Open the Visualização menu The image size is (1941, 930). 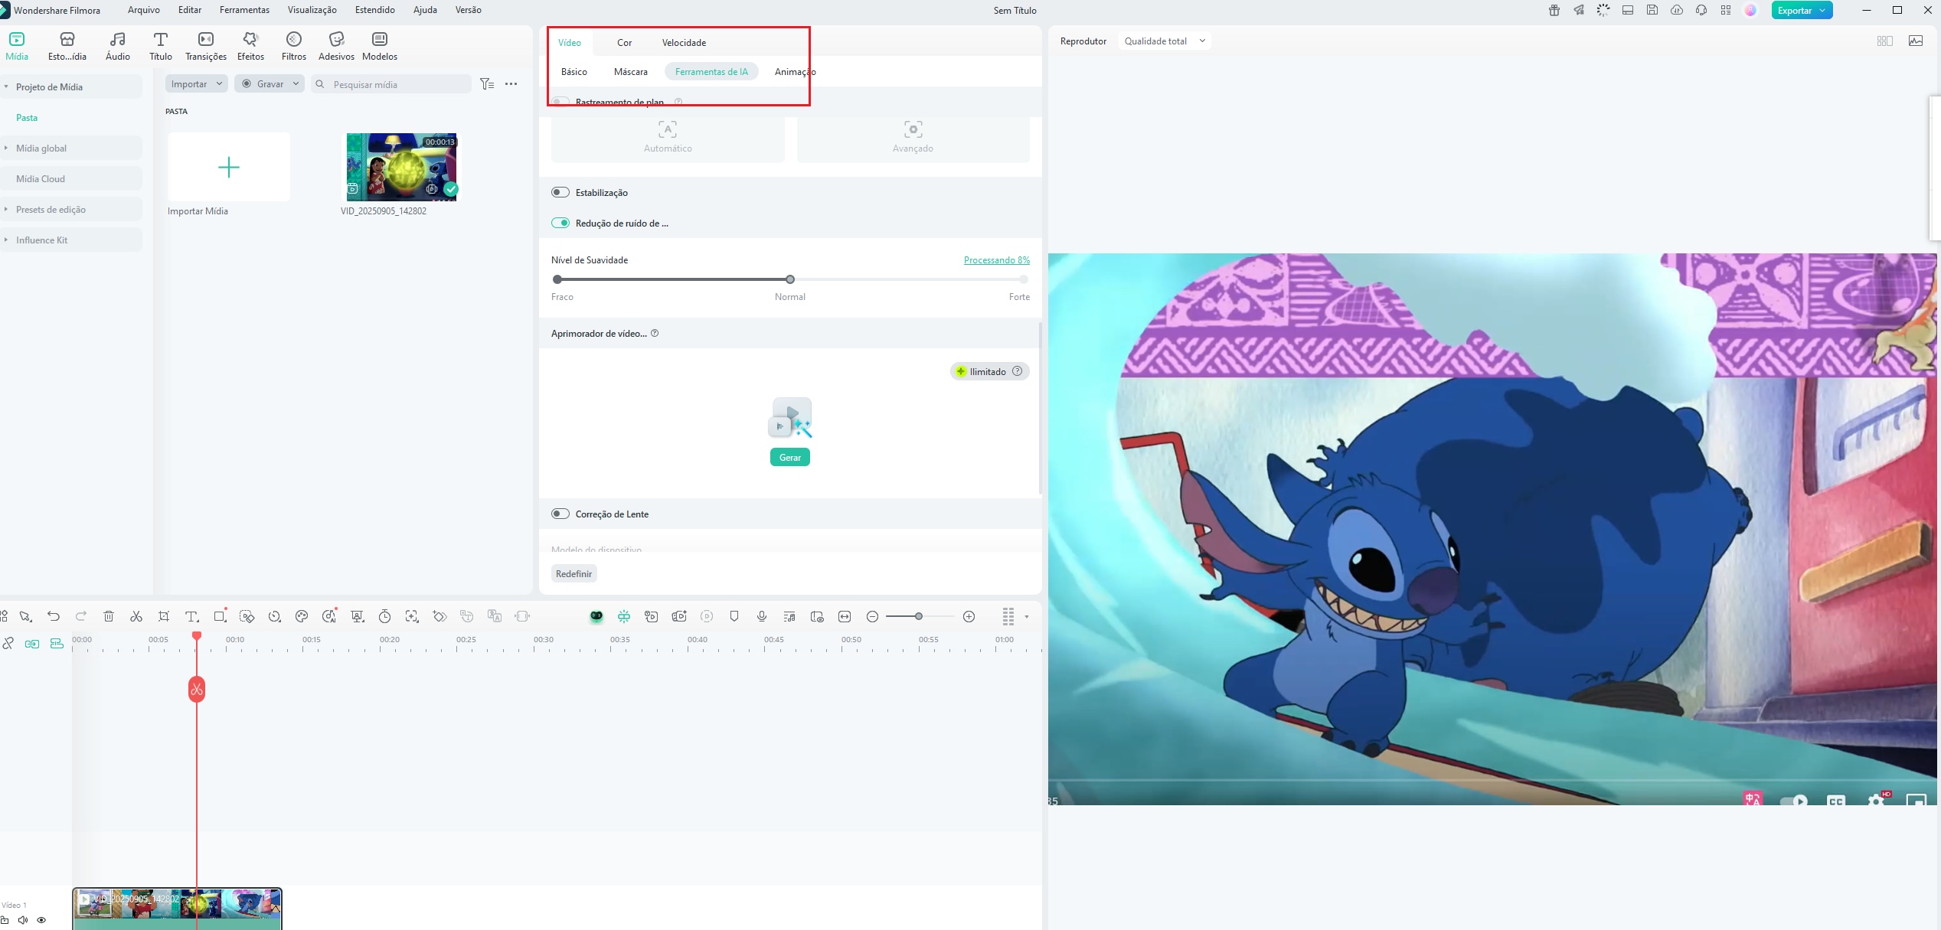click(x=312, y=10)
